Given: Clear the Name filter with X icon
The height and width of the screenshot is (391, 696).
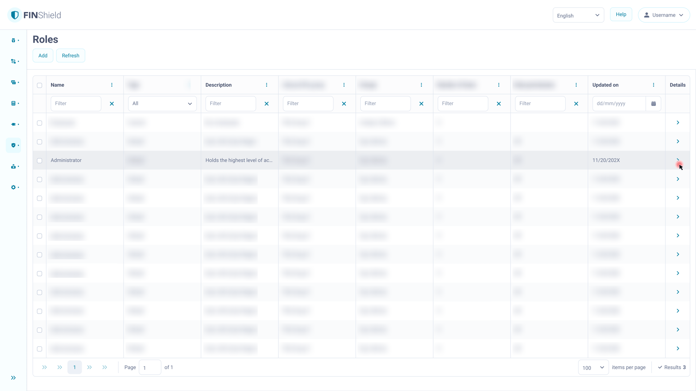Looking at the screenshot, I should click(112, 104).
